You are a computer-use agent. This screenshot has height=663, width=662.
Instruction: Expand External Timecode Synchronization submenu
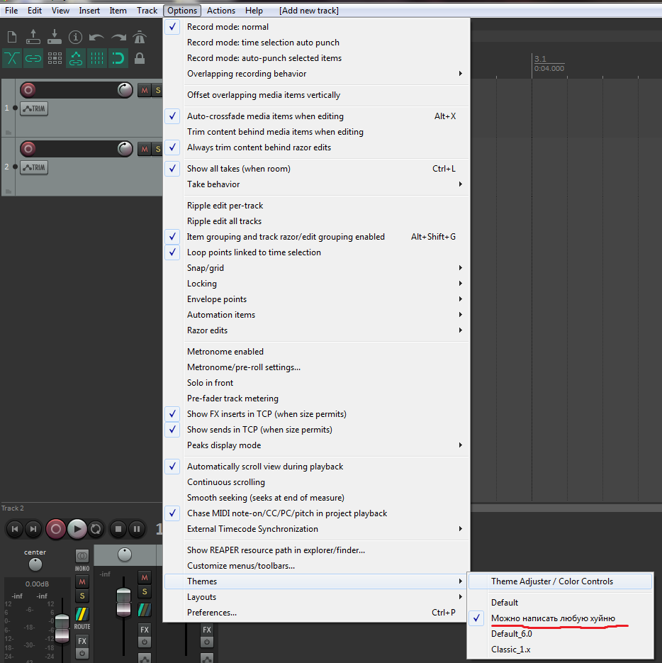point(316,528)
